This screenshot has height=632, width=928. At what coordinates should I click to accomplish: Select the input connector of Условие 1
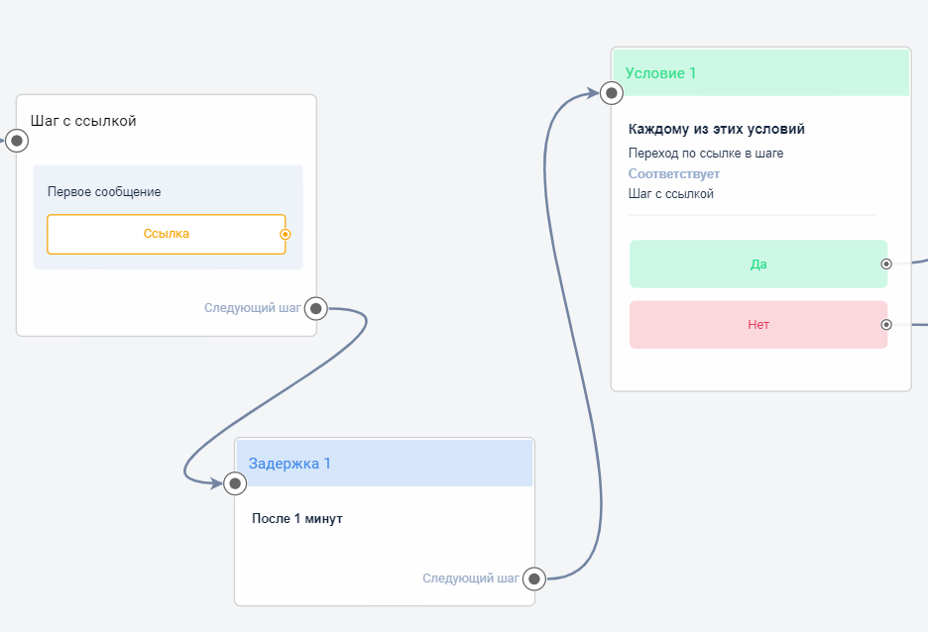612,93
